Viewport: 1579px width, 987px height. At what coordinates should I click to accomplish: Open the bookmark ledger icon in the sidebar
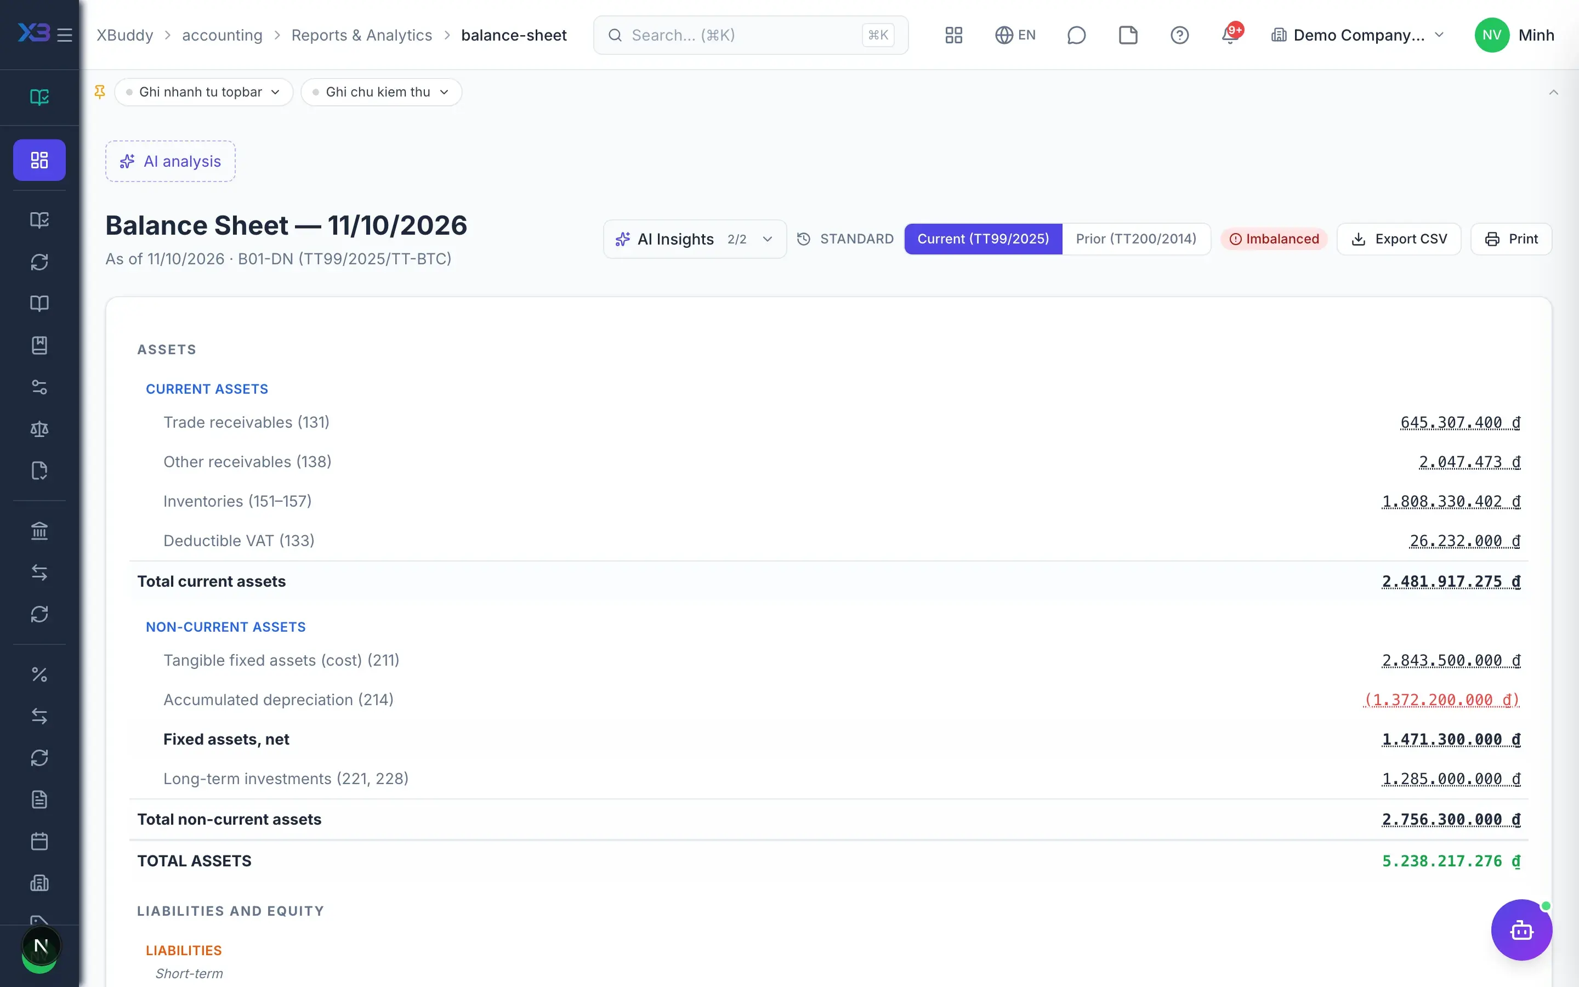(39, 345)
